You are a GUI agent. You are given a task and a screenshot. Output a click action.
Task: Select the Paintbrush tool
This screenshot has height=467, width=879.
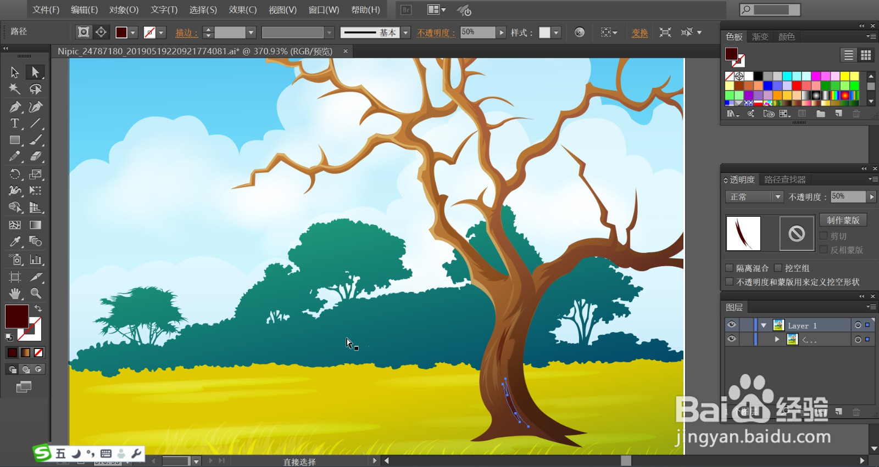pyautogui.click(x=35, y=140)
